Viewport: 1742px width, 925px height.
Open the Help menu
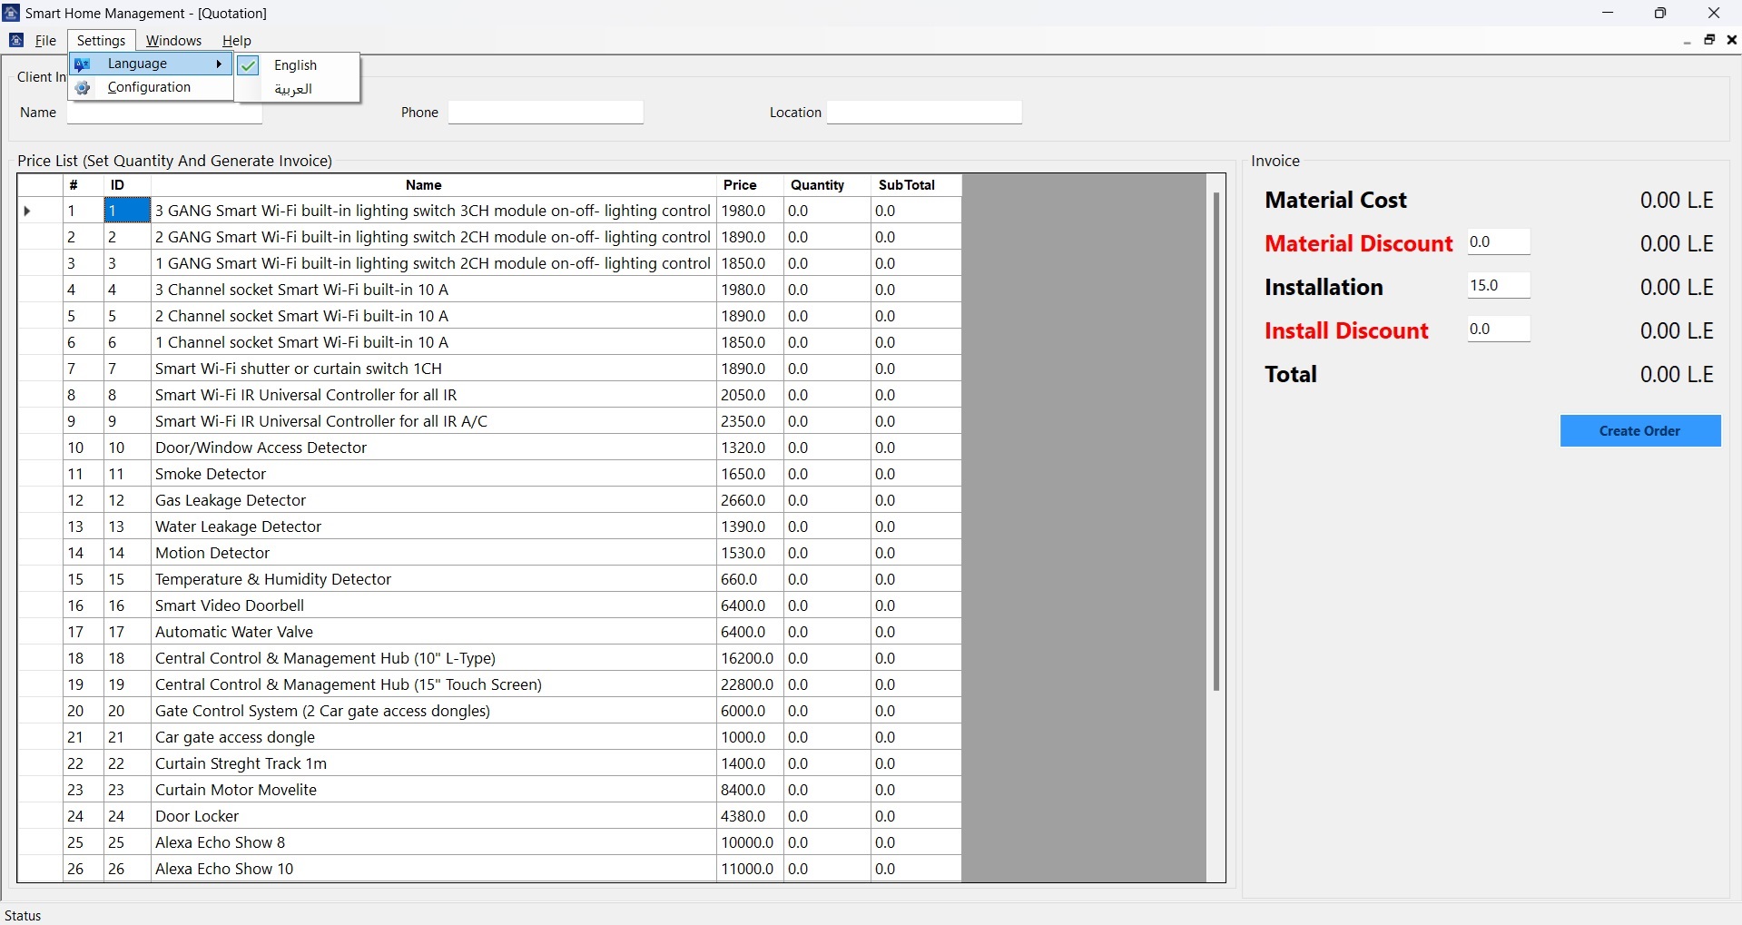236,41
